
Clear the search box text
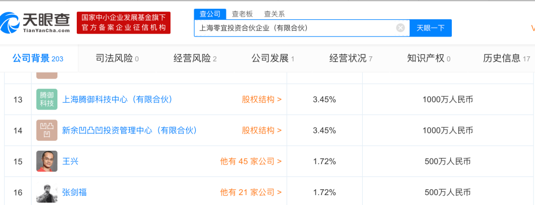click(400, 28)
